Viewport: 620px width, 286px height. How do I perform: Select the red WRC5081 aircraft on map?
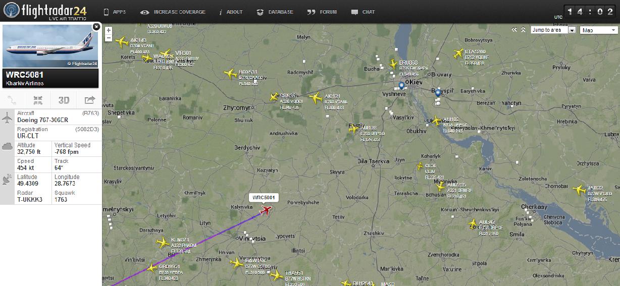click(x=266, y=210)
